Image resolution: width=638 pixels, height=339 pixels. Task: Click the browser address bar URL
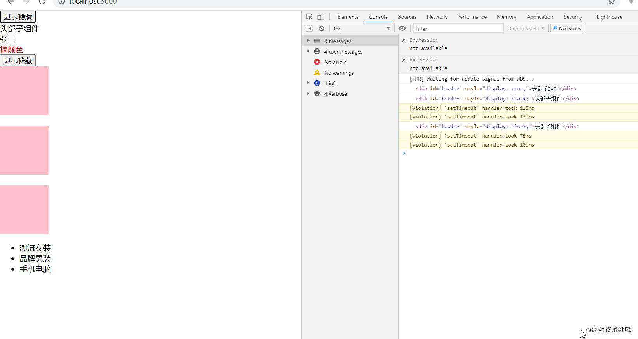93,2
